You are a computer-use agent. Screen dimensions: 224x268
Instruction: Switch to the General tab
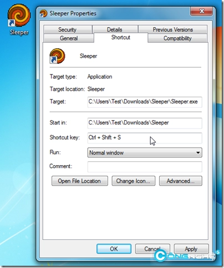point(69,38)
